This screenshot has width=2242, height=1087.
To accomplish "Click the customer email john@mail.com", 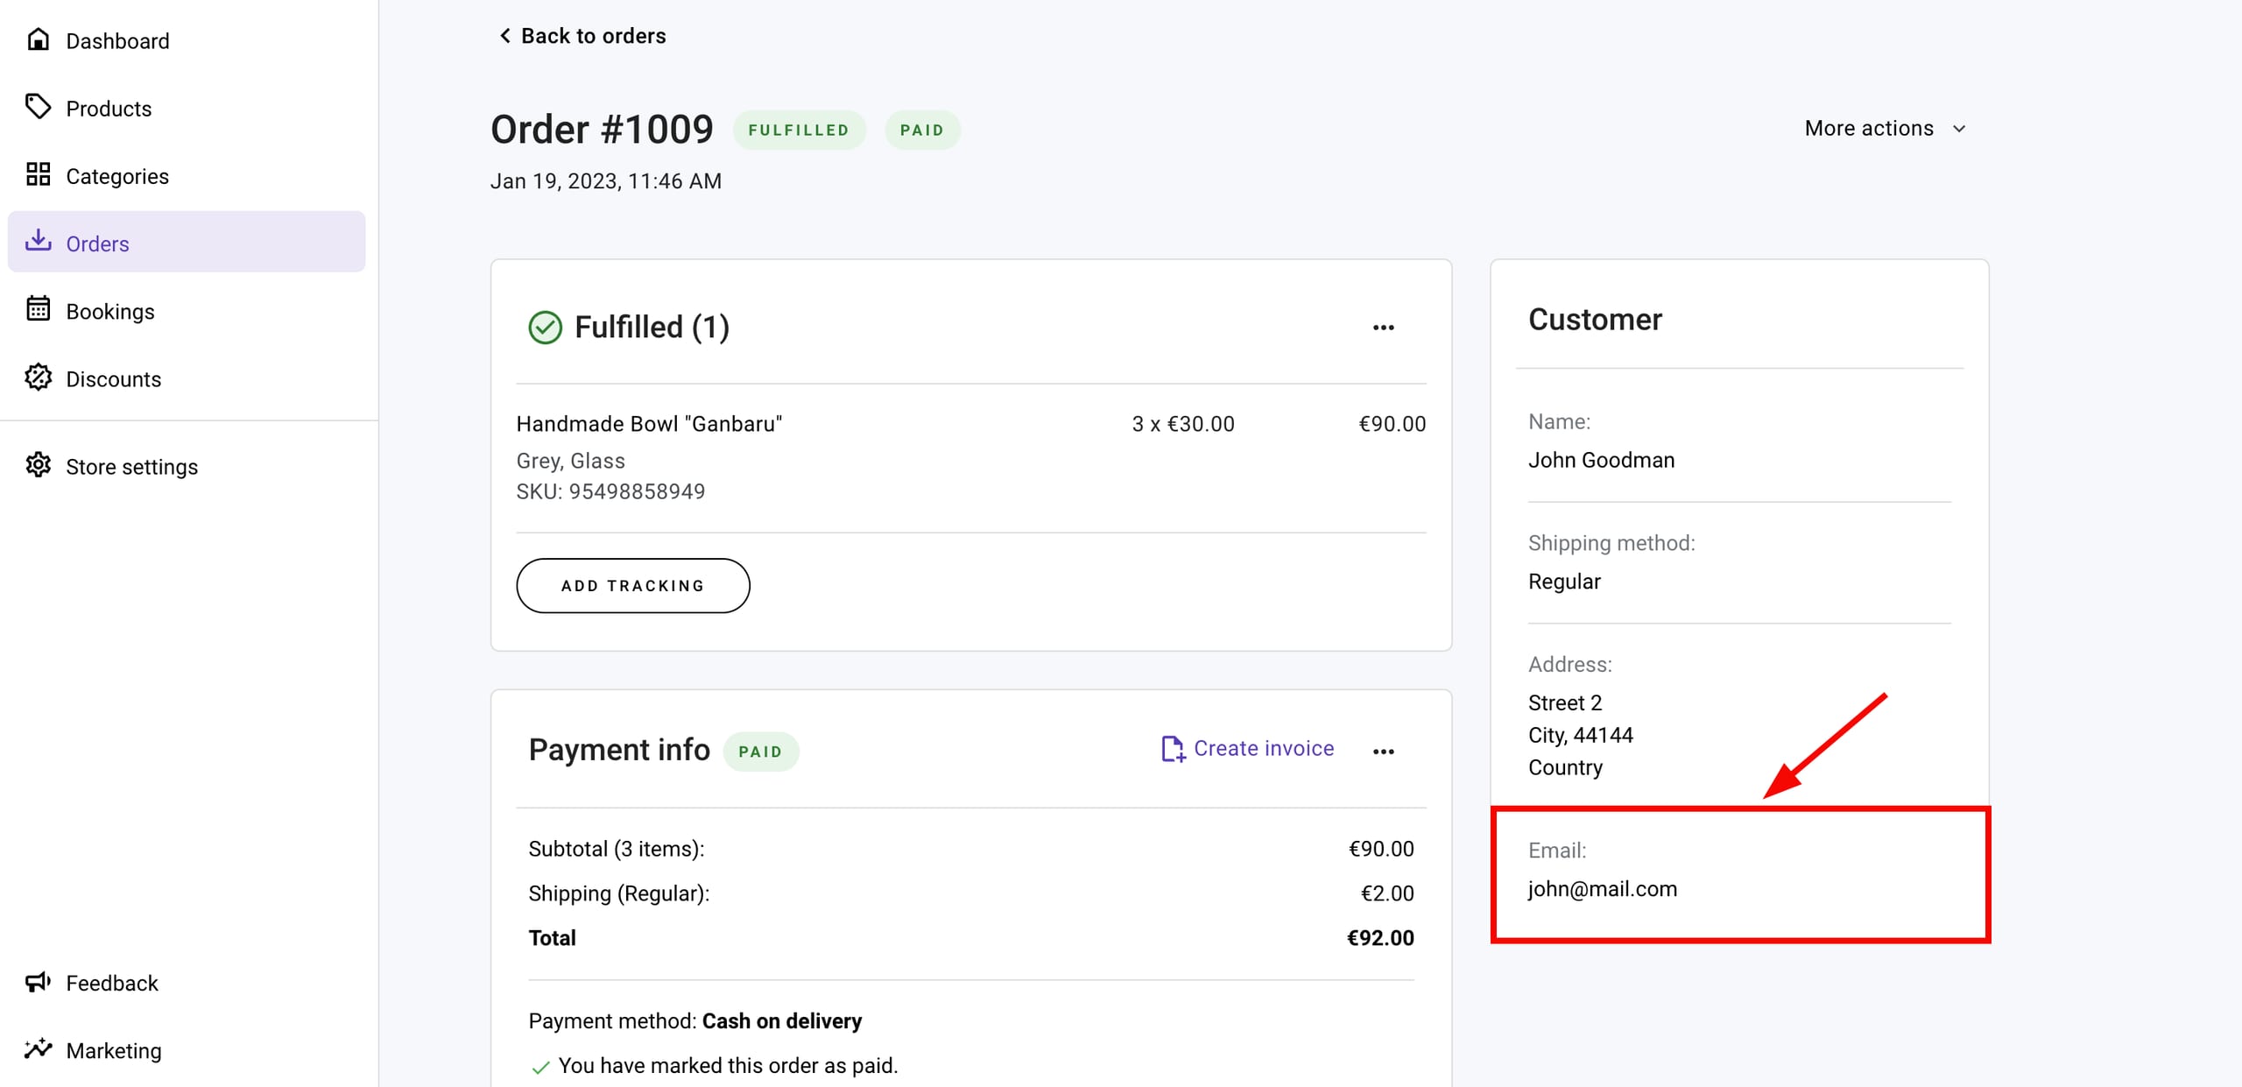I will point(1602,889).
